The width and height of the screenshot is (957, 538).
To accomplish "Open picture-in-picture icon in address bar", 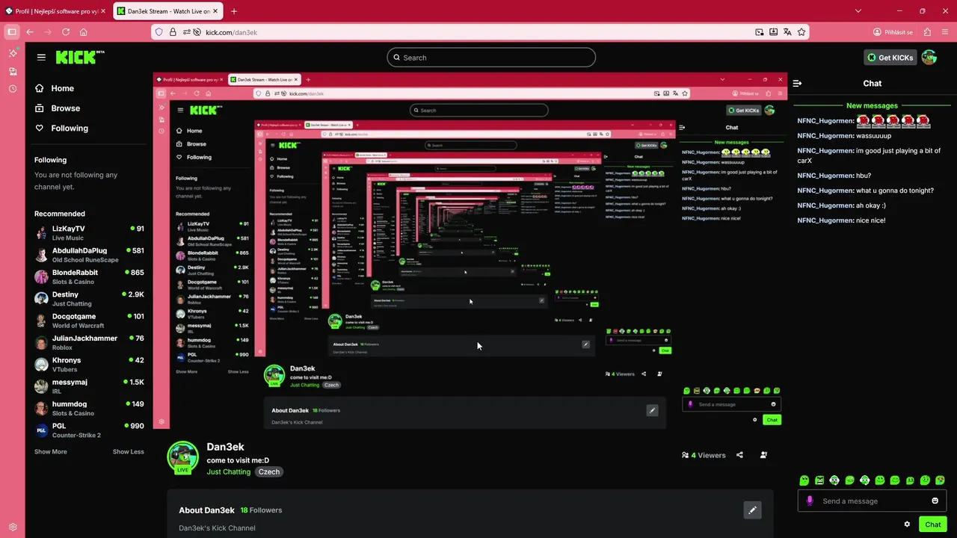I will click(760, 32).
